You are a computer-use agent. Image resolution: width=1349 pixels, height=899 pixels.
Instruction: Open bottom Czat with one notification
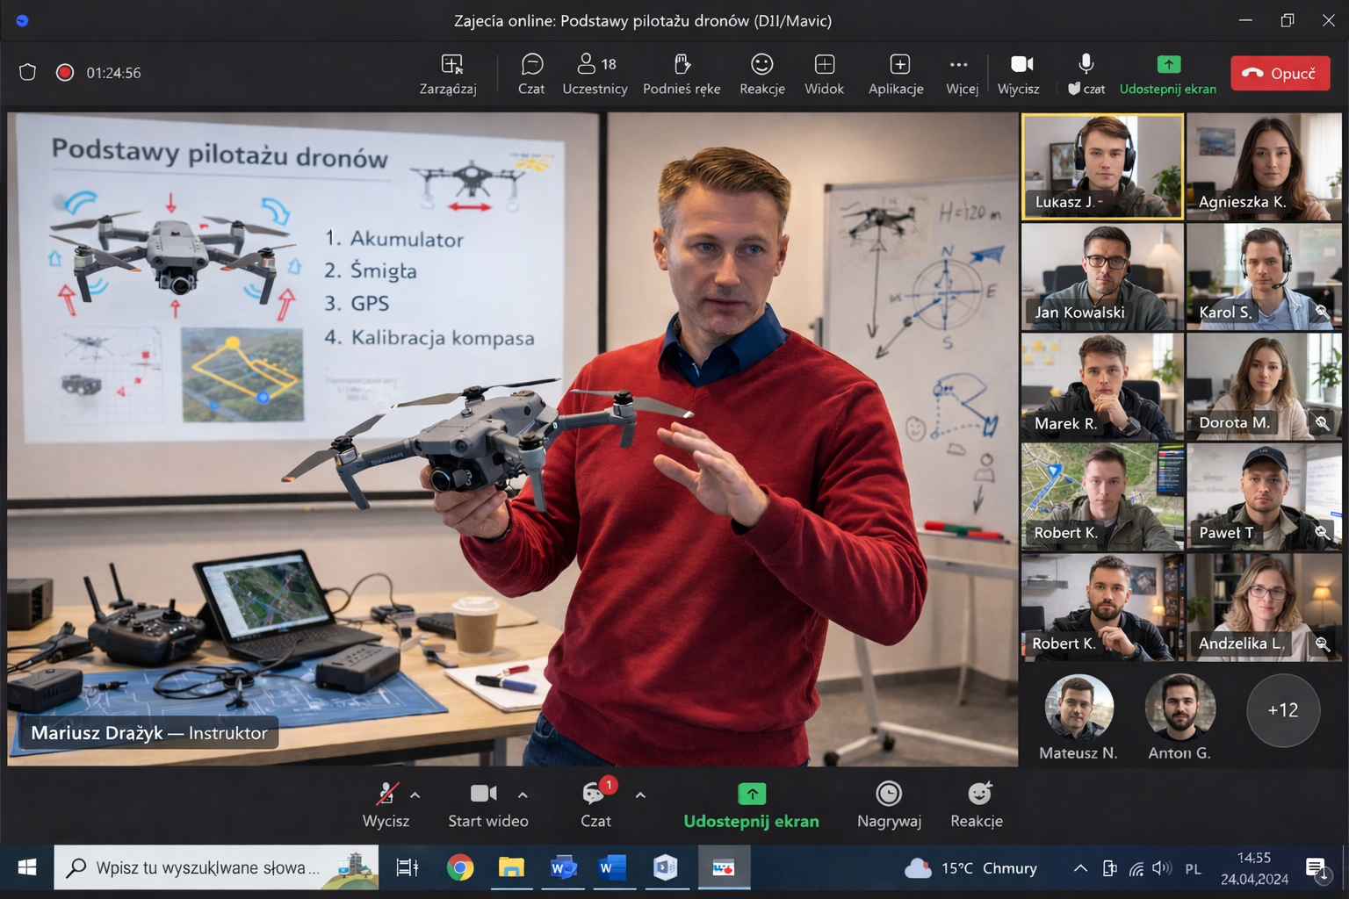(596, 805)
